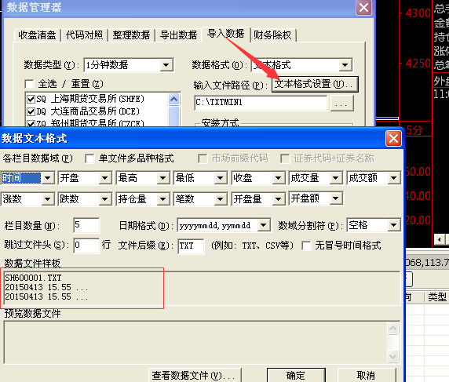Open the 时间 field dropdown

click(x=48, y=178)
